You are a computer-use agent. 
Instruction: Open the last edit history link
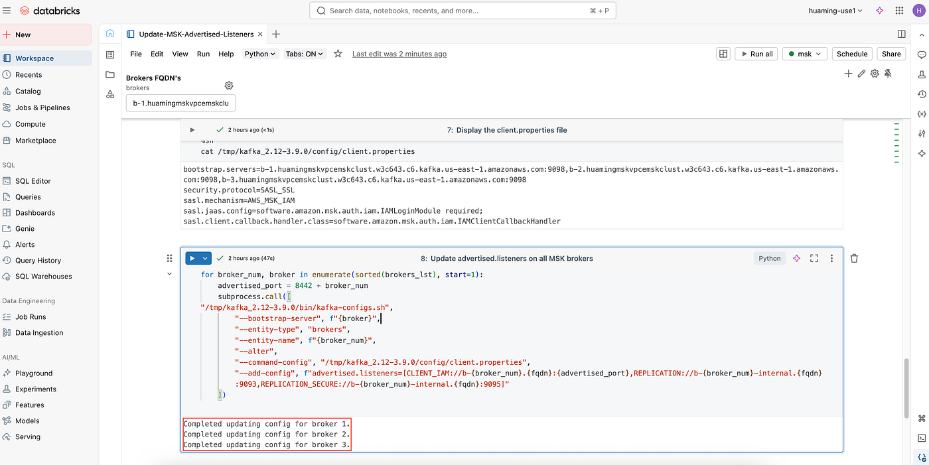tap(399, 54)
